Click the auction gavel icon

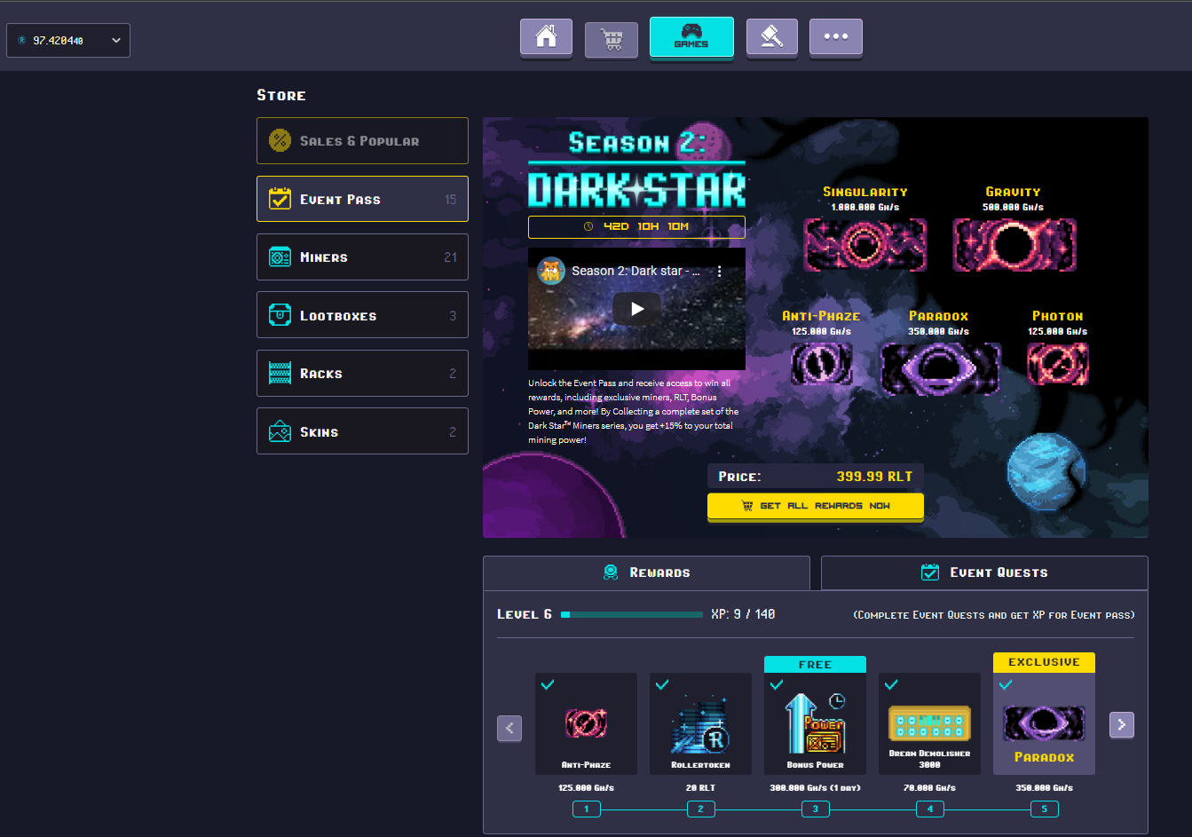pyautogui.click(x=771, y=37)
